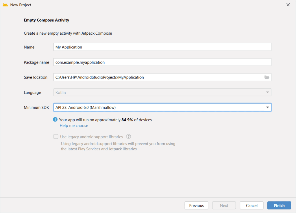The width and height of the screenshot is (296, 213).
Task: Expand the Minimum SDK dropdown arrow
Action: [267, 108]
